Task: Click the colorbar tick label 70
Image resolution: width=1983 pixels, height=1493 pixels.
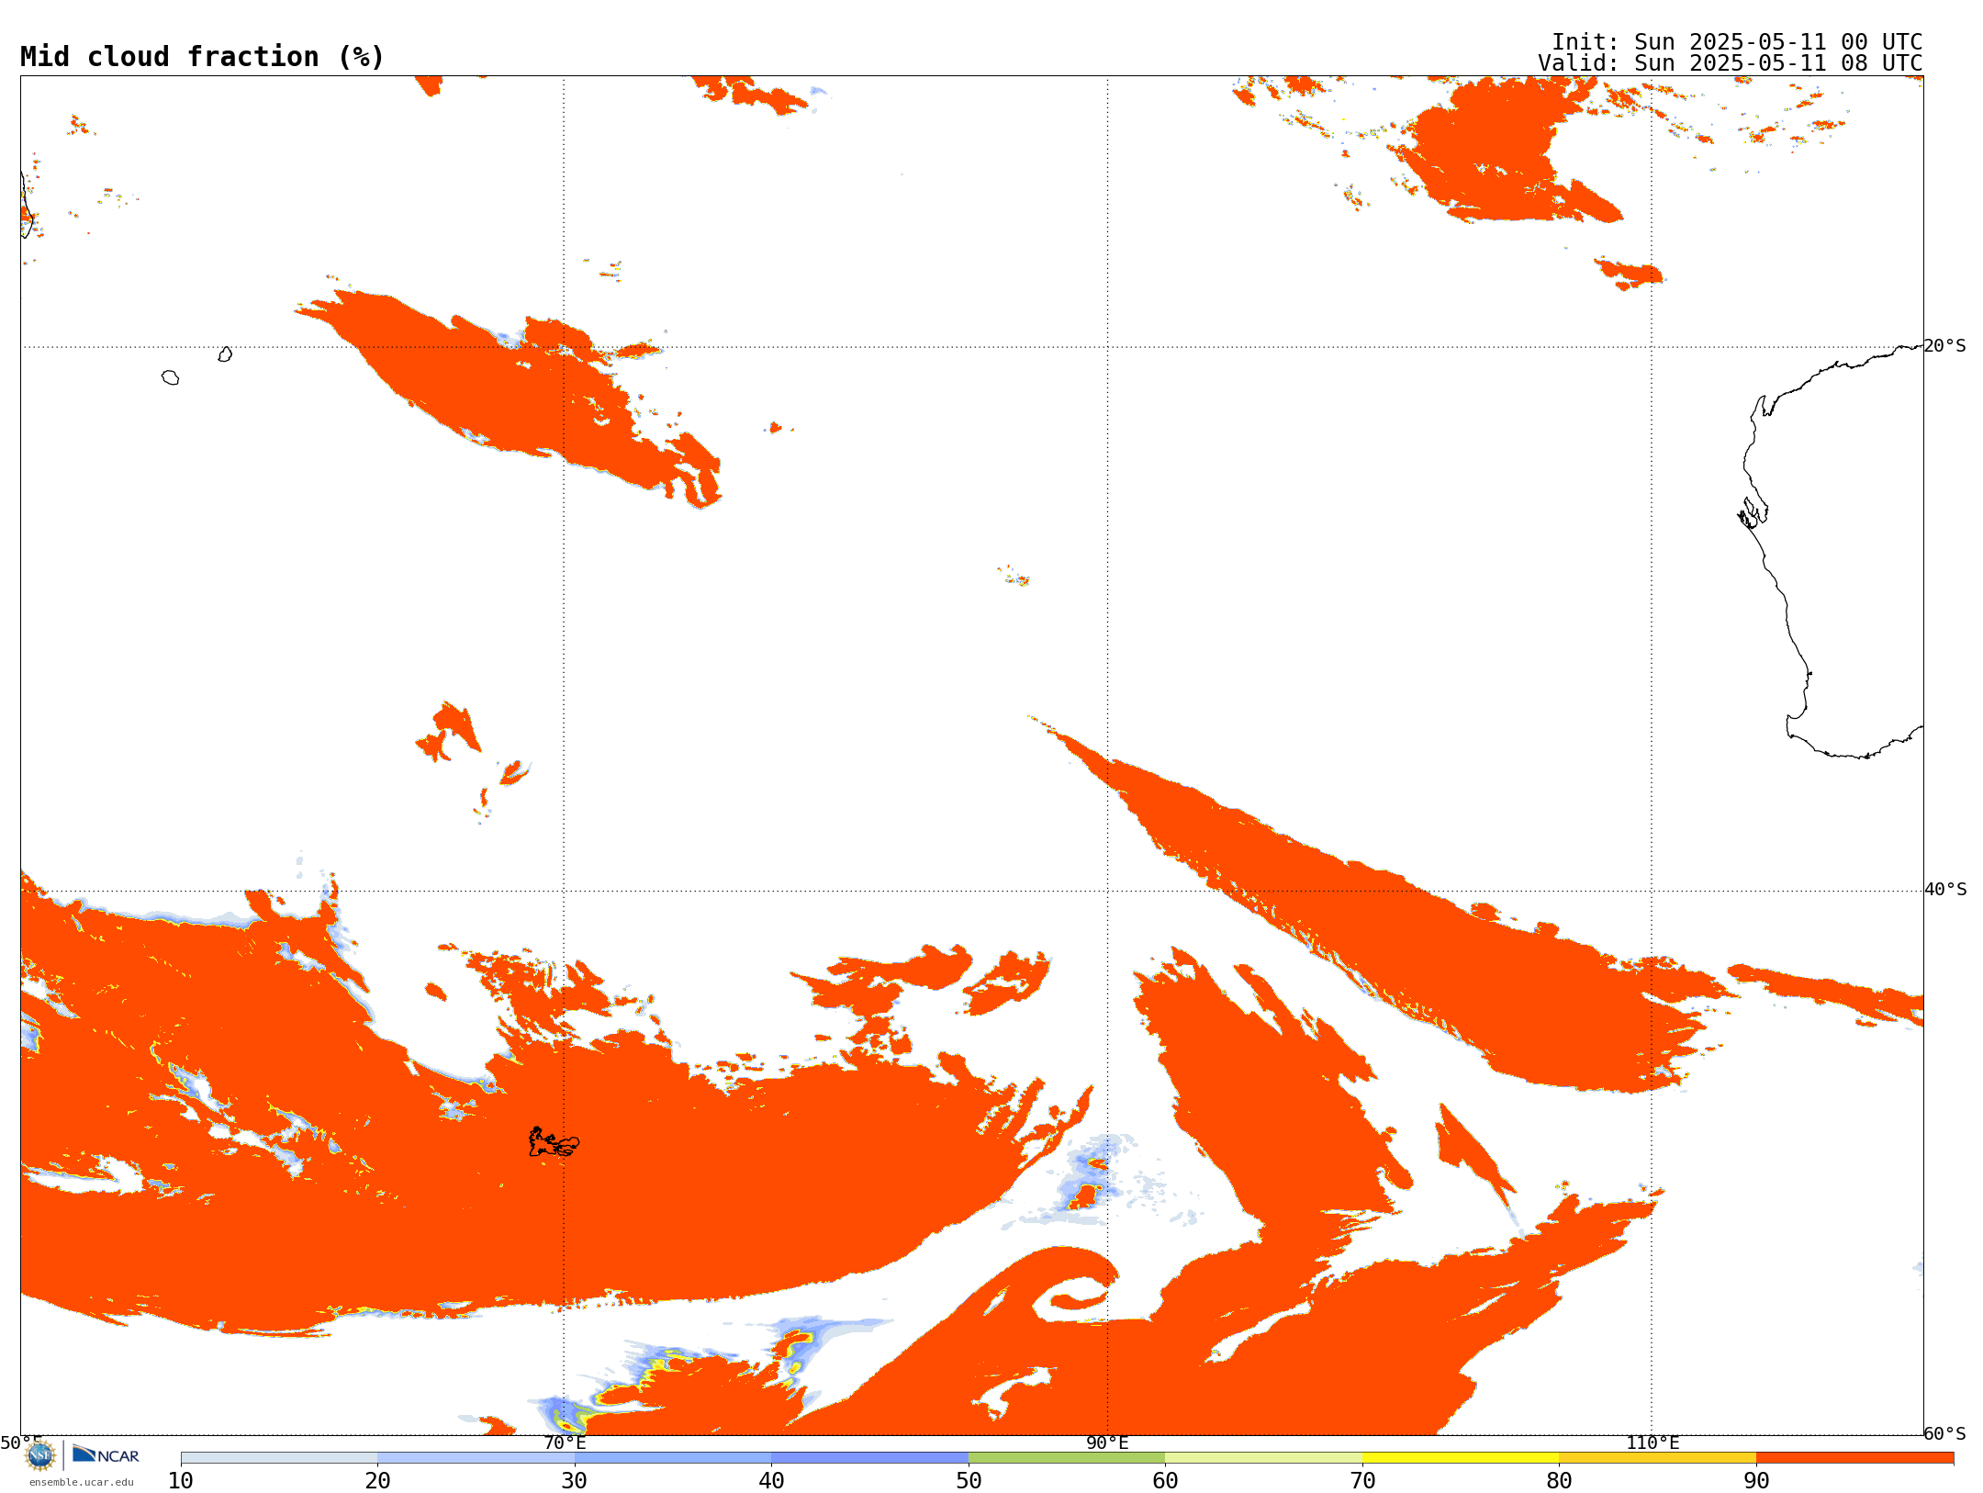Action: coord(1362,1481)
